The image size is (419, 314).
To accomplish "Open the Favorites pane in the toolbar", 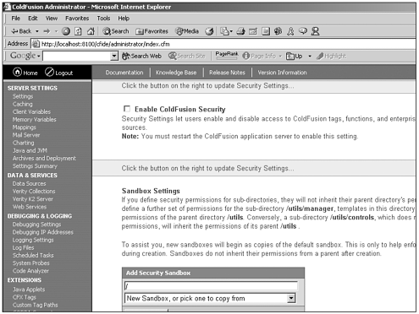I will [x=152, y=31].
